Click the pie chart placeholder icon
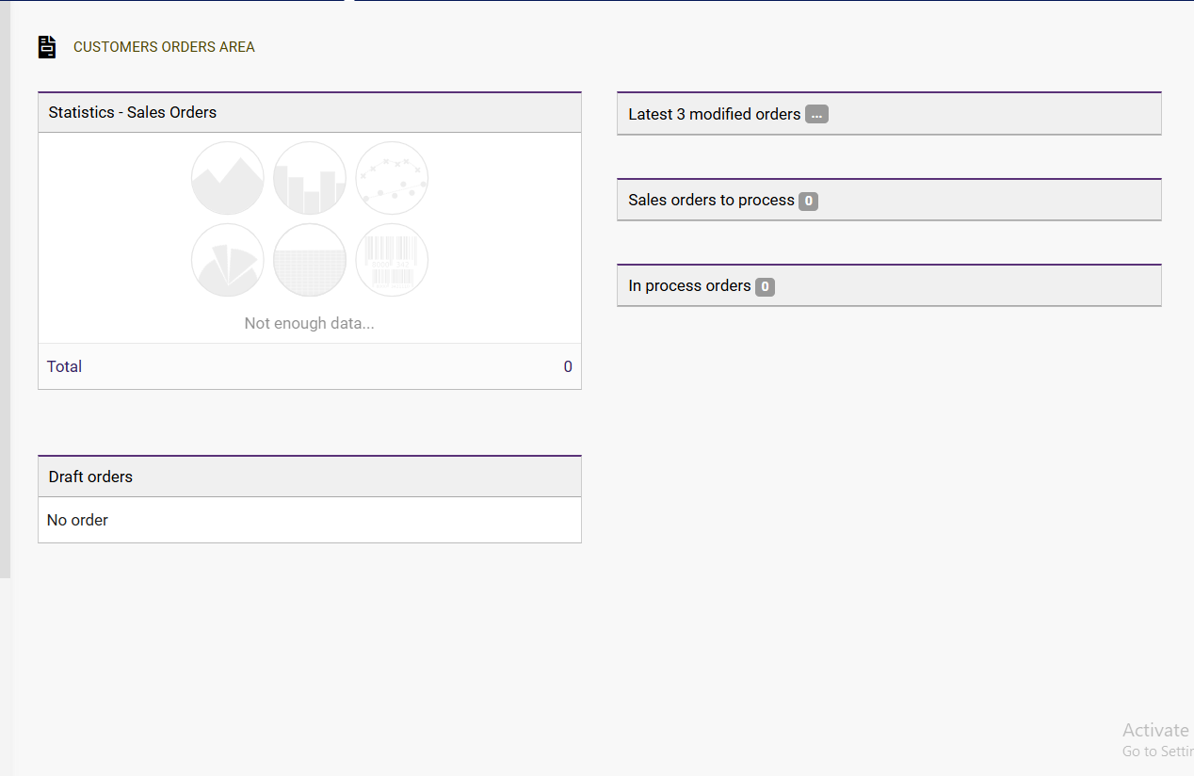This screenshot has height=776, width=1194. (x=227, y=260)
